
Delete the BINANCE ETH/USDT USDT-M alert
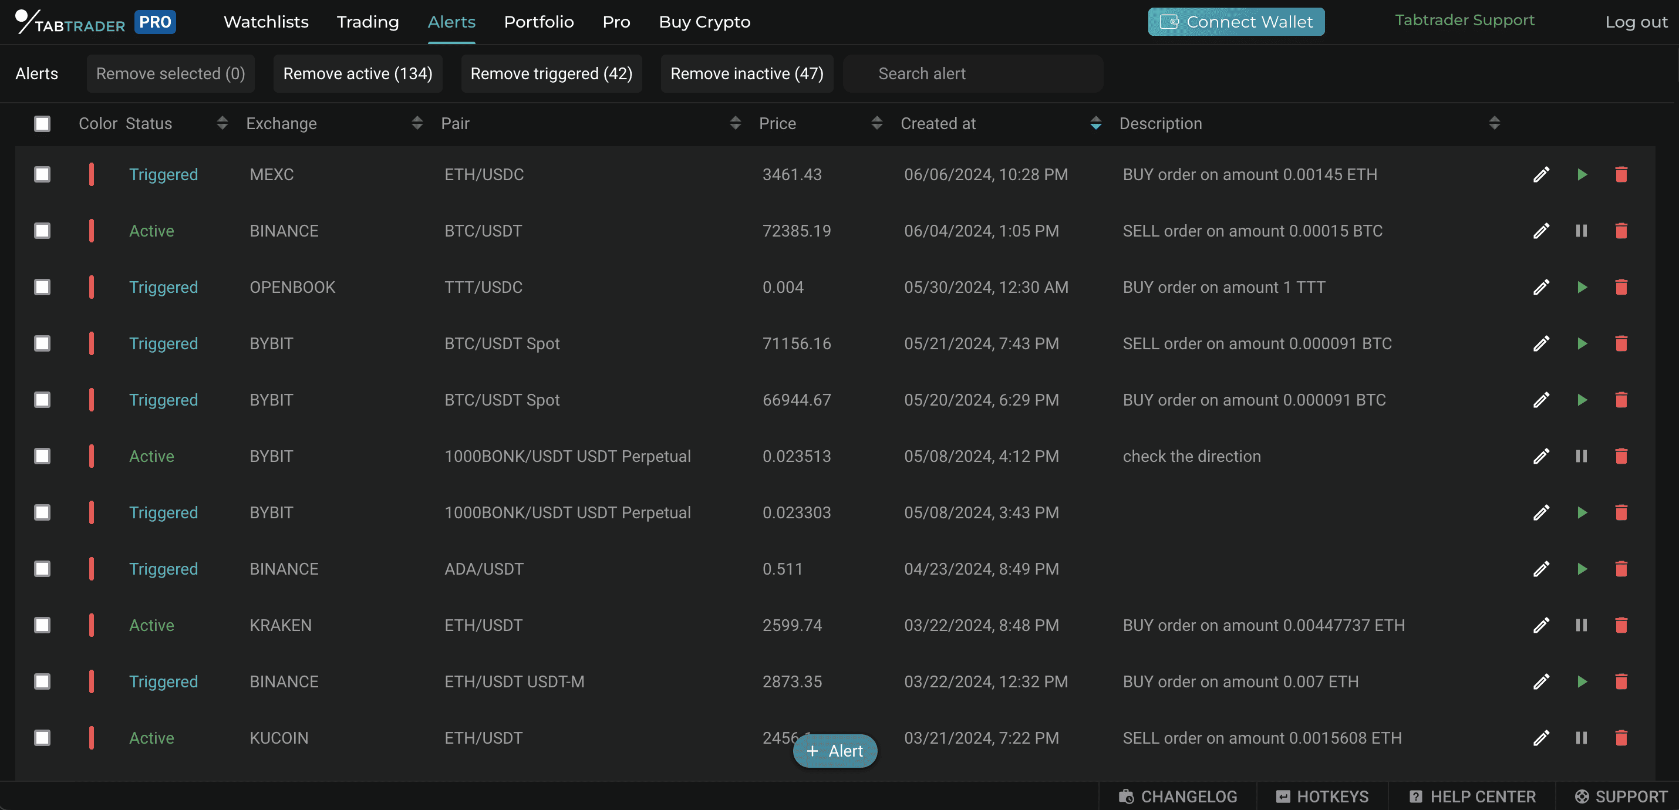(1621, 681)
